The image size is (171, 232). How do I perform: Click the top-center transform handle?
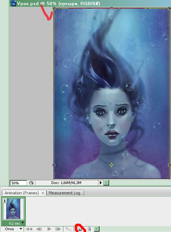click(112, 8)
